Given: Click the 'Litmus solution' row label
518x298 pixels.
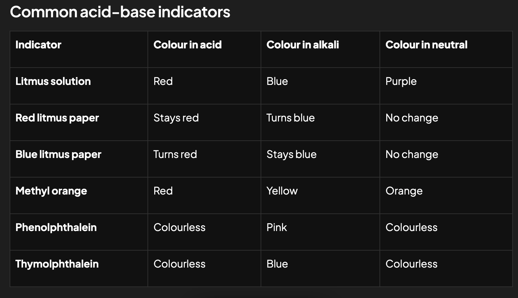Looking at the screenshot, I should coord(53,81).
